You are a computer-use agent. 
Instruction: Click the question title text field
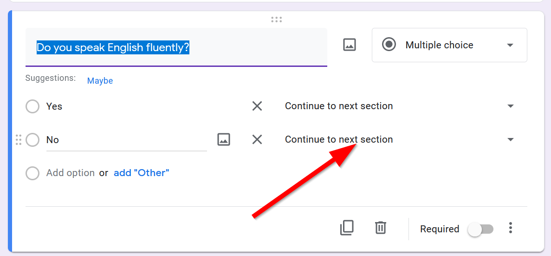coord(176,47)
